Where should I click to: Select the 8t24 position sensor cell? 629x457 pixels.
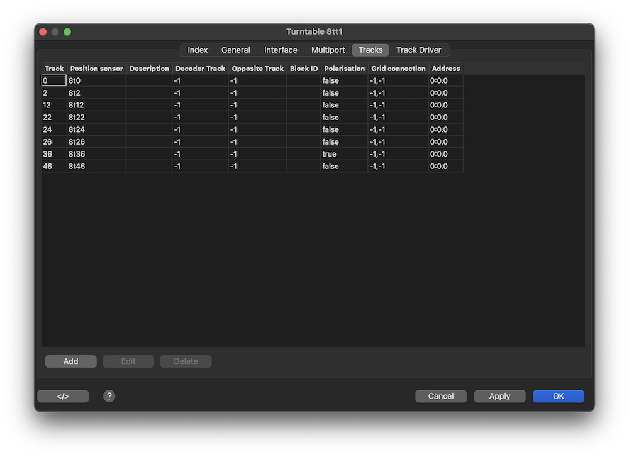(x=96, y=129)
